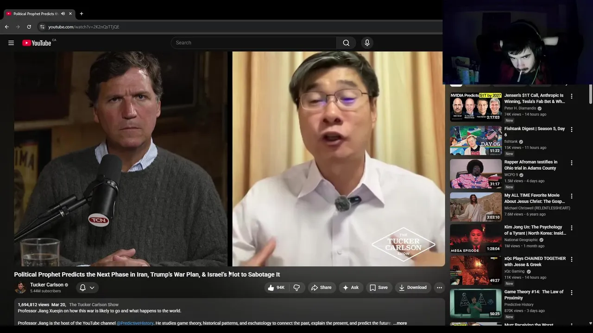The height and width of the screenshot is (333, 593).
Task: Open Ask AI about this video
Action: click(350, 288)
